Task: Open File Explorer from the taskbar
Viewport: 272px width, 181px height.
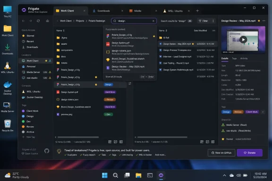Action: [x=138, y=175]
